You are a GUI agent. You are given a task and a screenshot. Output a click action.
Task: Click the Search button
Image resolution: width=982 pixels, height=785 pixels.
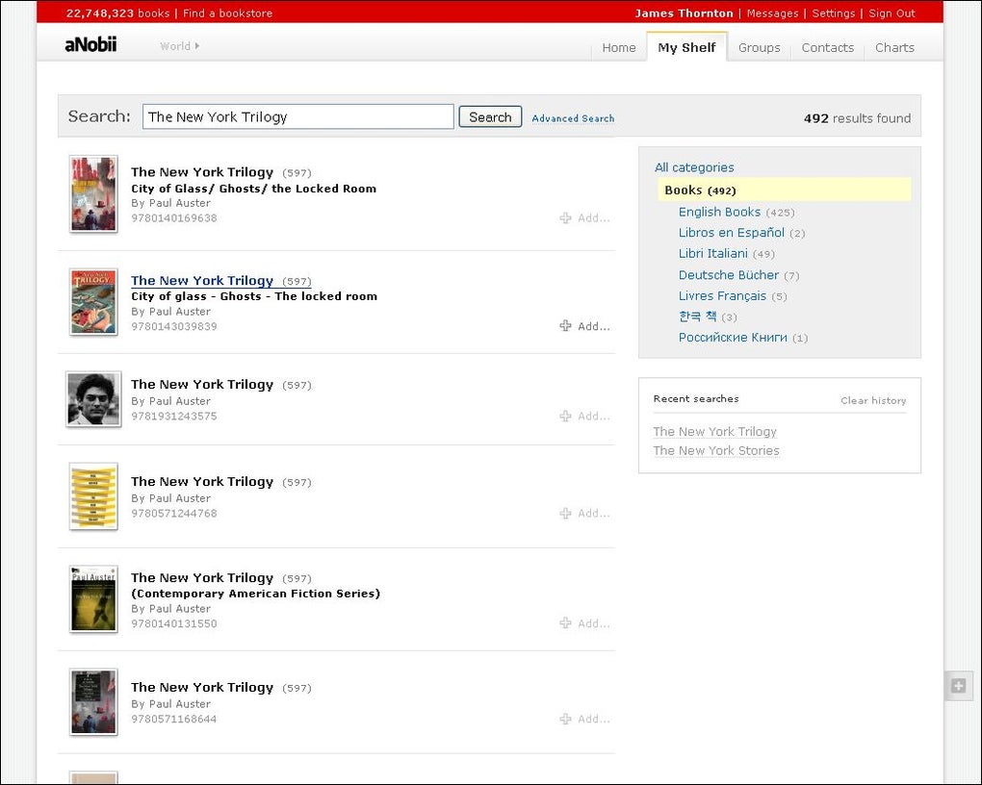490,117
